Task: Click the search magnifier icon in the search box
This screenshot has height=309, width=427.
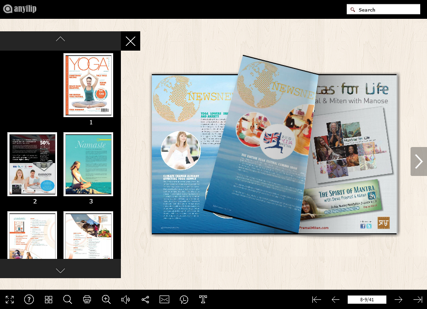Action: pos(353,10)
